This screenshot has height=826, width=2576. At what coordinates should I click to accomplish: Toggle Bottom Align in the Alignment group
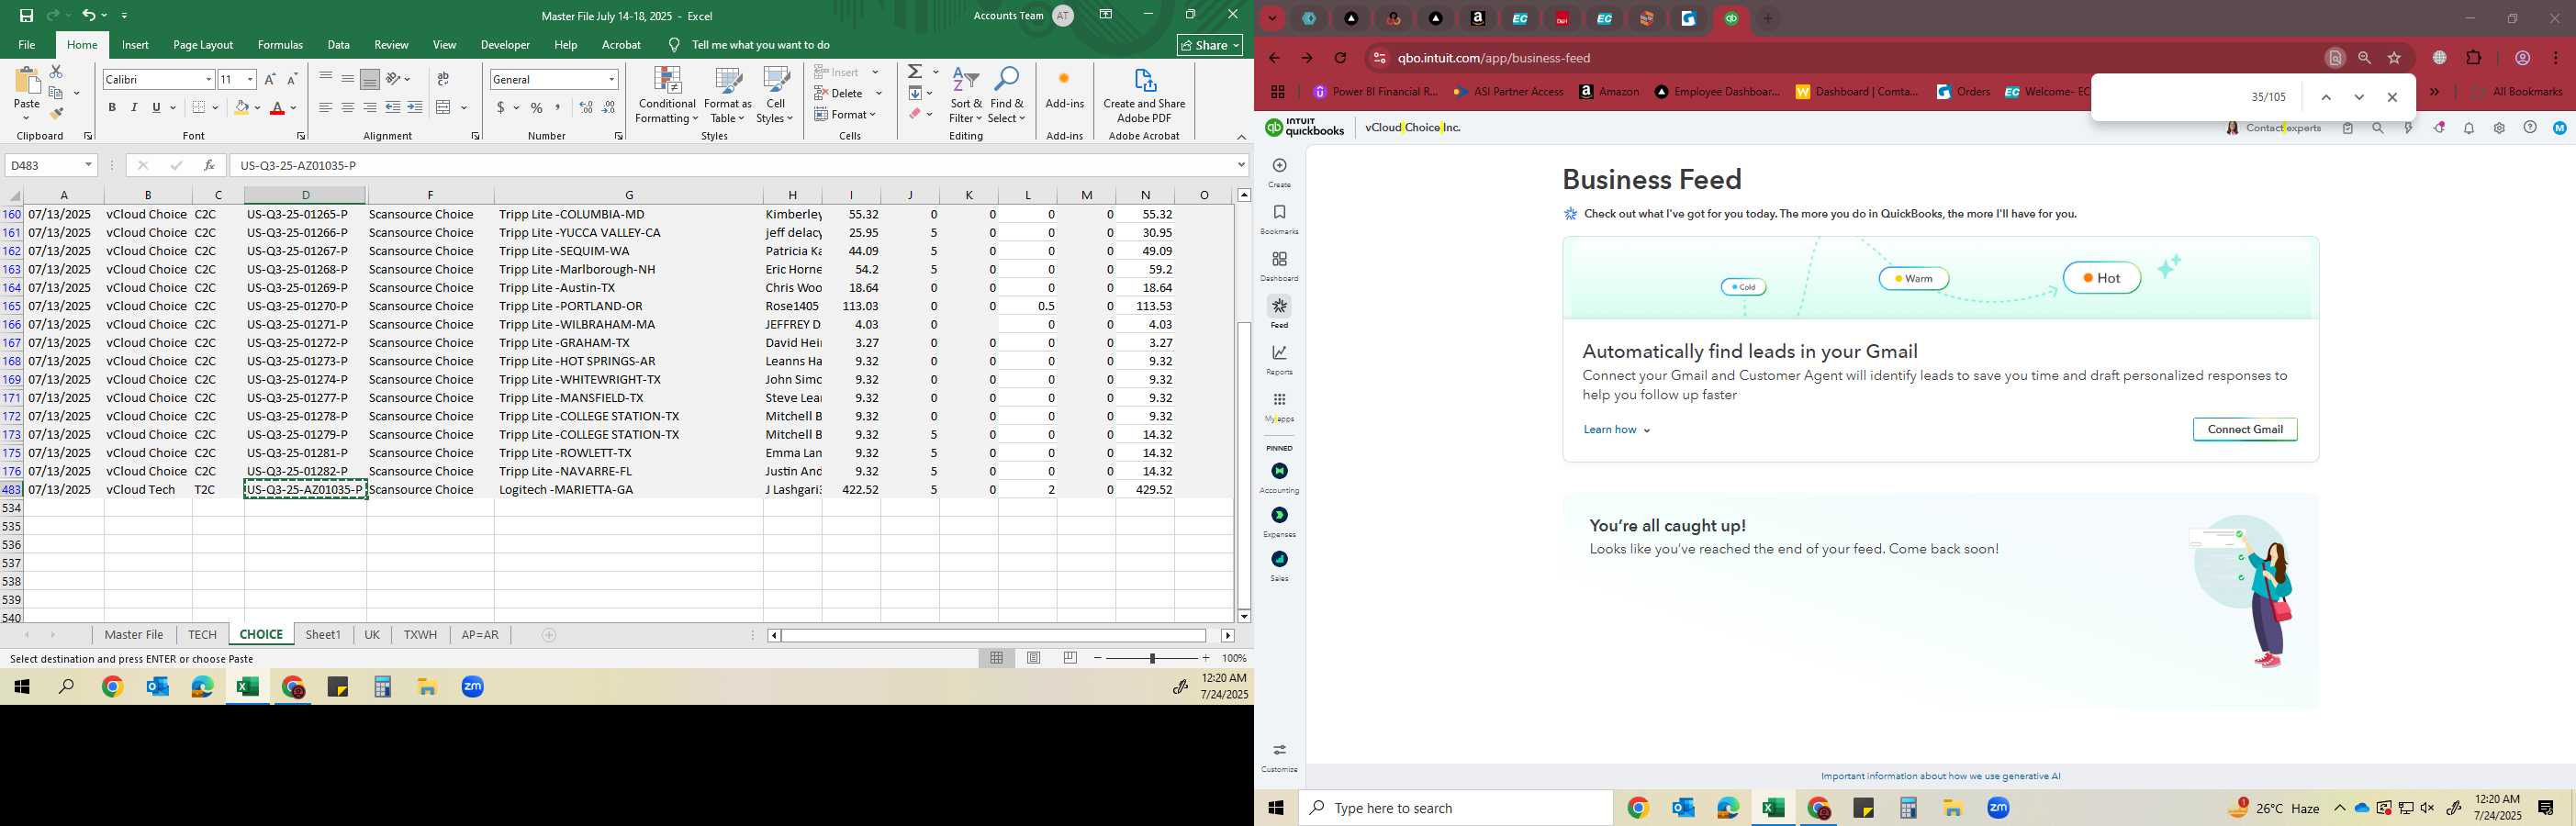click(370, 79)
